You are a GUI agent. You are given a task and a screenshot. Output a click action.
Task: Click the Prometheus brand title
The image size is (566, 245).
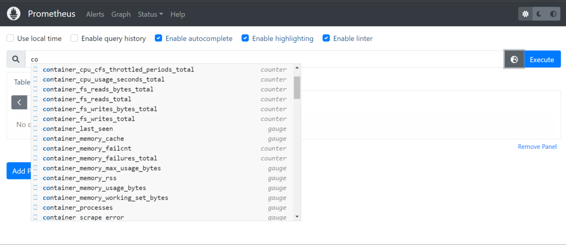tap(51, 14)
